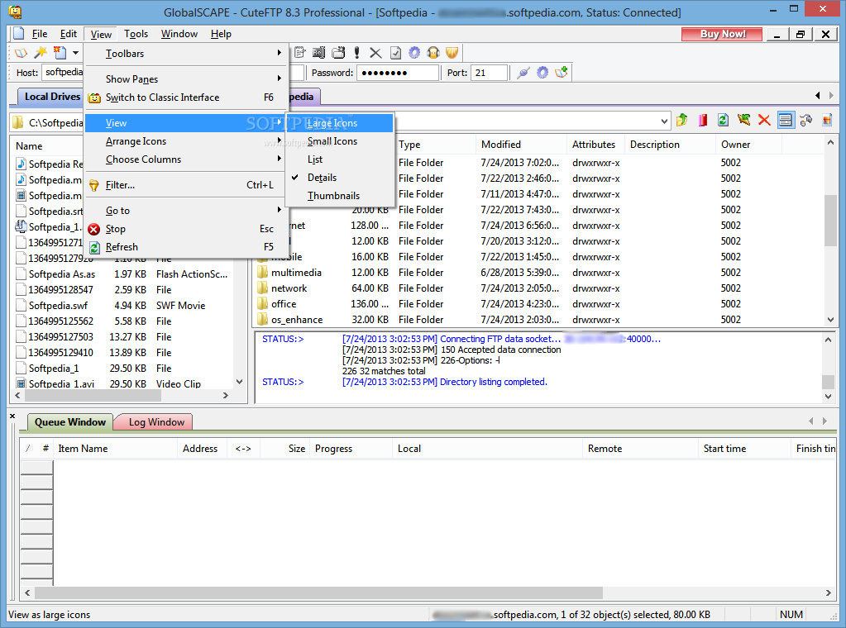Click the local pane horizontal scrollbar thumb
Screen dimensions: 846x628
pyautogui.click(x=93, y=395)
